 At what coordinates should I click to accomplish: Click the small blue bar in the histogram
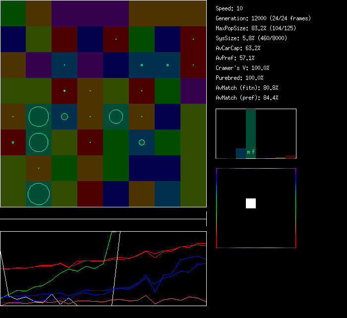[240, 153]
